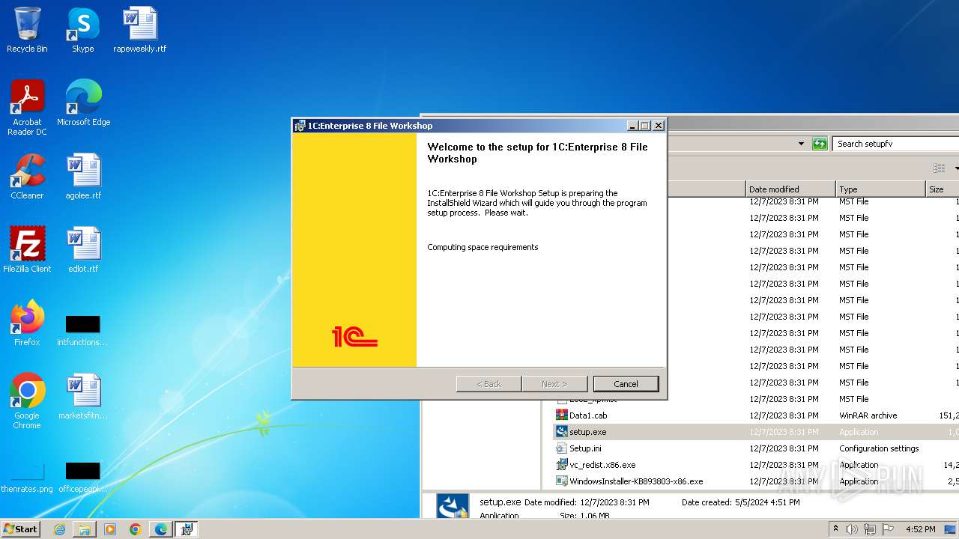Sort files by Date modified column
This screenshot has width=959, height=539.
tap(790, 189)
